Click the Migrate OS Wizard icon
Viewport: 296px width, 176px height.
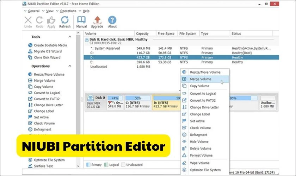30,51
